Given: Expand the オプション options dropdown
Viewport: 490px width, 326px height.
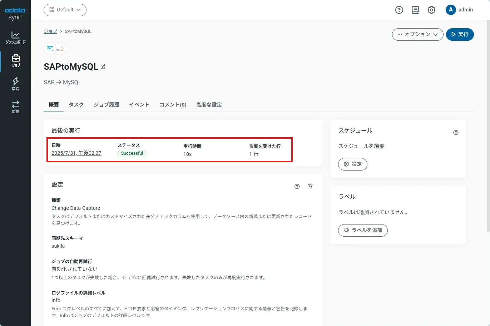Looking at the screenshot, I should click(x=418, y=34).
